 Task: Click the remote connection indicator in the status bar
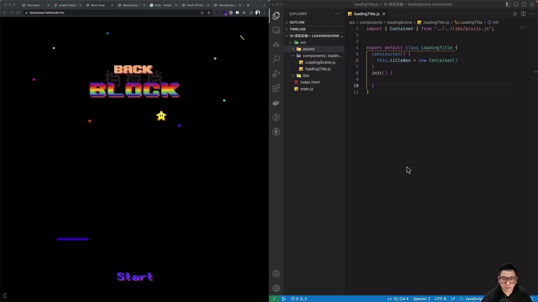274,299
